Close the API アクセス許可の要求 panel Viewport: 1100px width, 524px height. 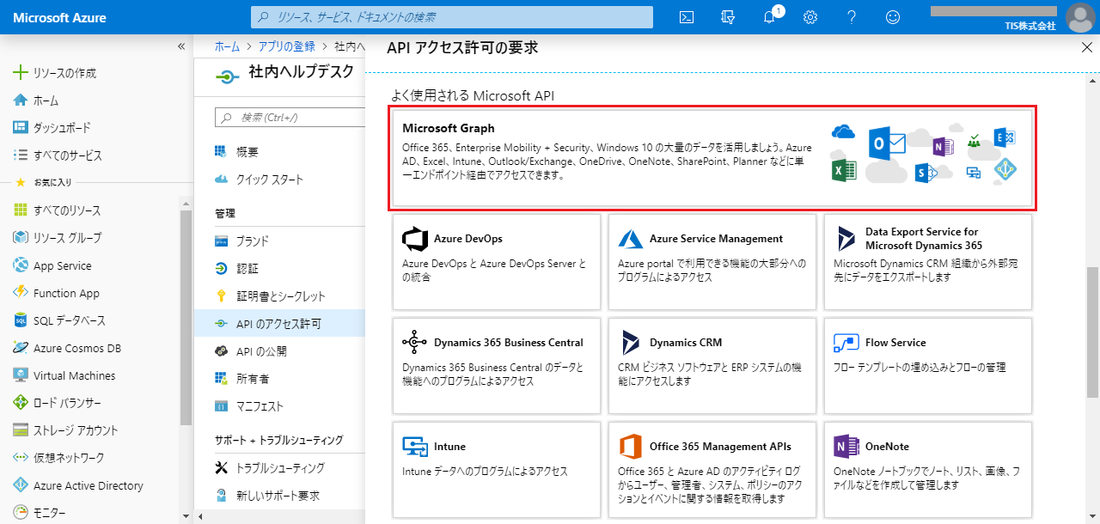point(1086,48)
